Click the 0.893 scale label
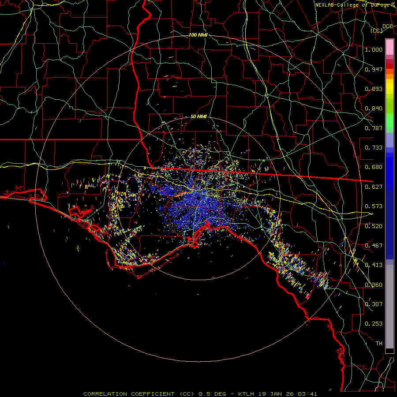This screenshot has width=397, height=397. click(x=374, y=89)
